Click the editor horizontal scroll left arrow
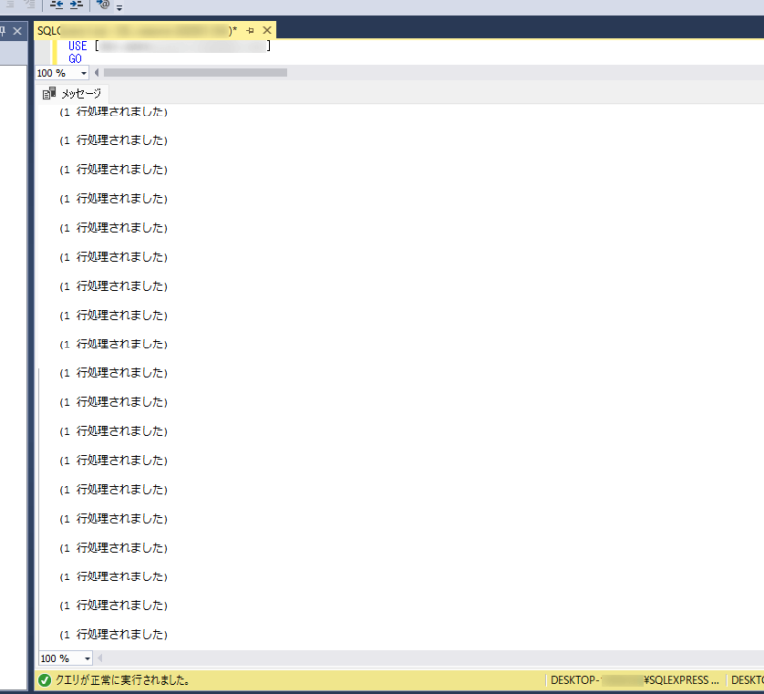This screenshot has height=694, width=764. point(96,72)
